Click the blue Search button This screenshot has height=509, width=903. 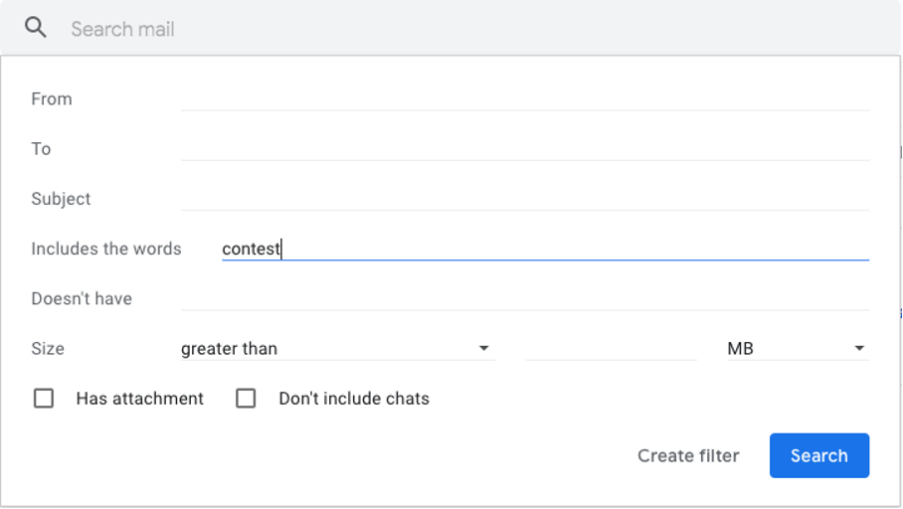tap(818, 455)
